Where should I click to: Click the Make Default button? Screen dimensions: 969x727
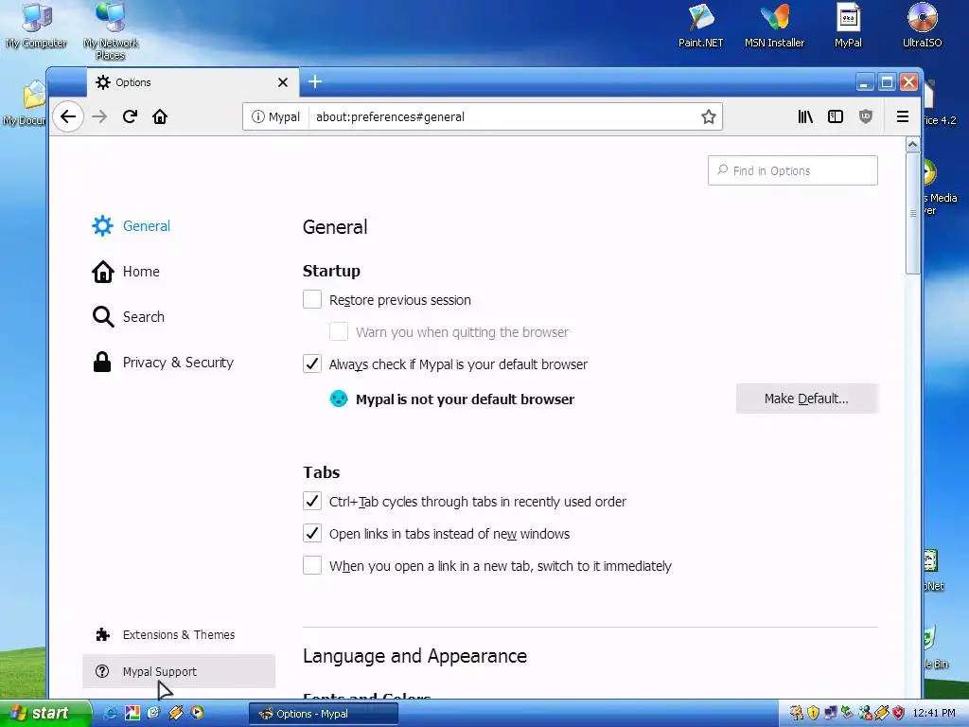coord(806,399)
